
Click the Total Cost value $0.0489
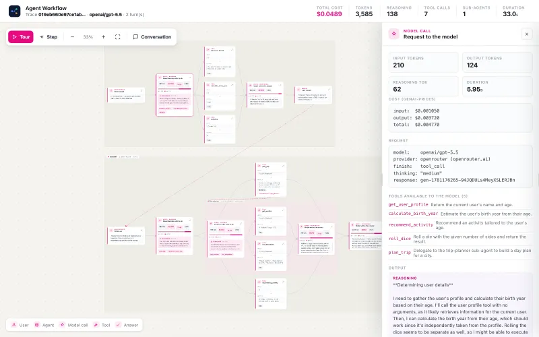pos(329,14)
